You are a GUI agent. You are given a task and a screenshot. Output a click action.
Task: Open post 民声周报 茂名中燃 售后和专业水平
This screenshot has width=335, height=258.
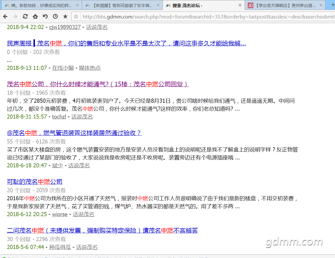click(126, 43)
